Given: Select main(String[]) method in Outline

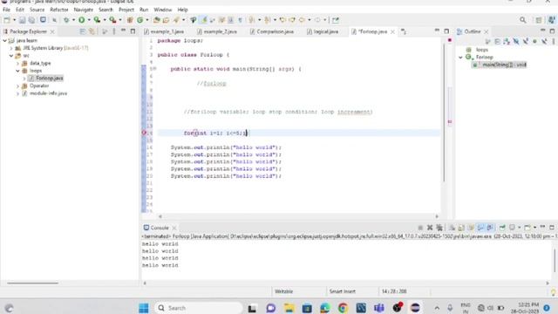Looking at the screenshot, I should pos(500,65).
